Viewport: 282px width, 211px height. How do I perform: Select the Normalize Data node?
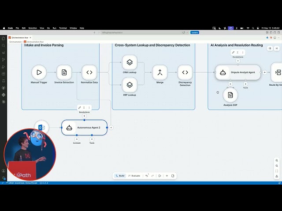[89, 72]
